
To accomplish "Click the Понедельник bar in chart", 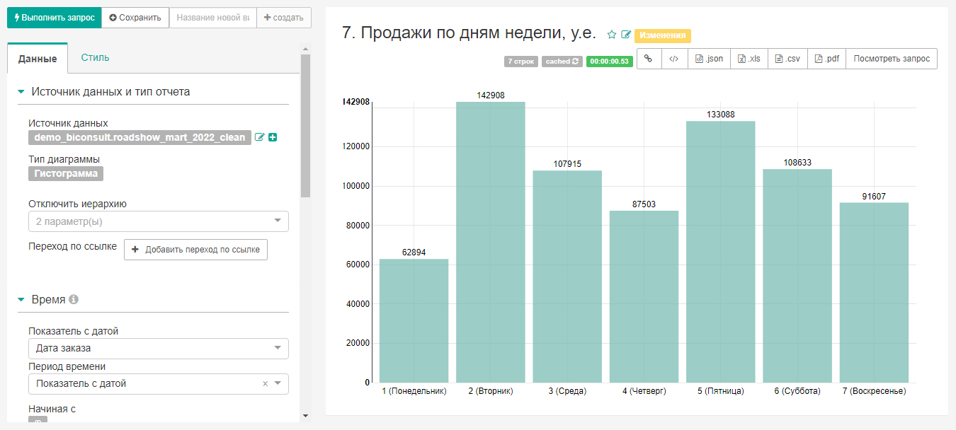I will (x=414, y=321).
